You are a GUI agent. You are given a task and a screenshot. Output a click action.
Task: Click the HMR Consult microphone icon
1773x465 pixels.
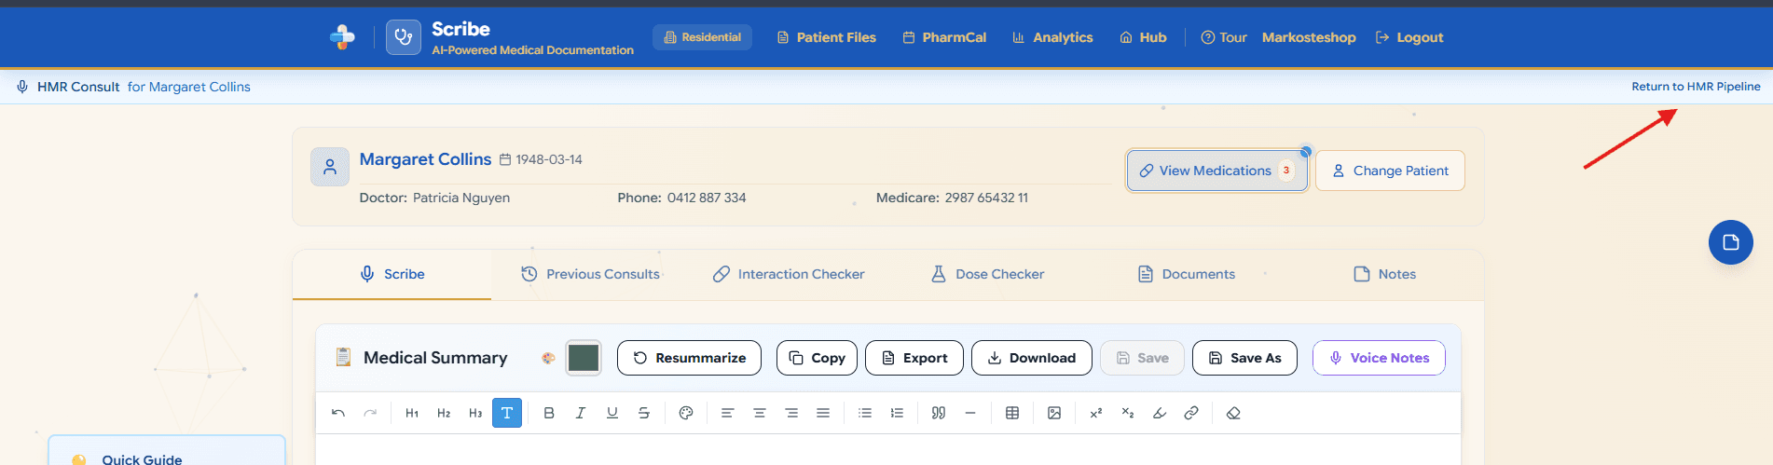tap(22, 87)
